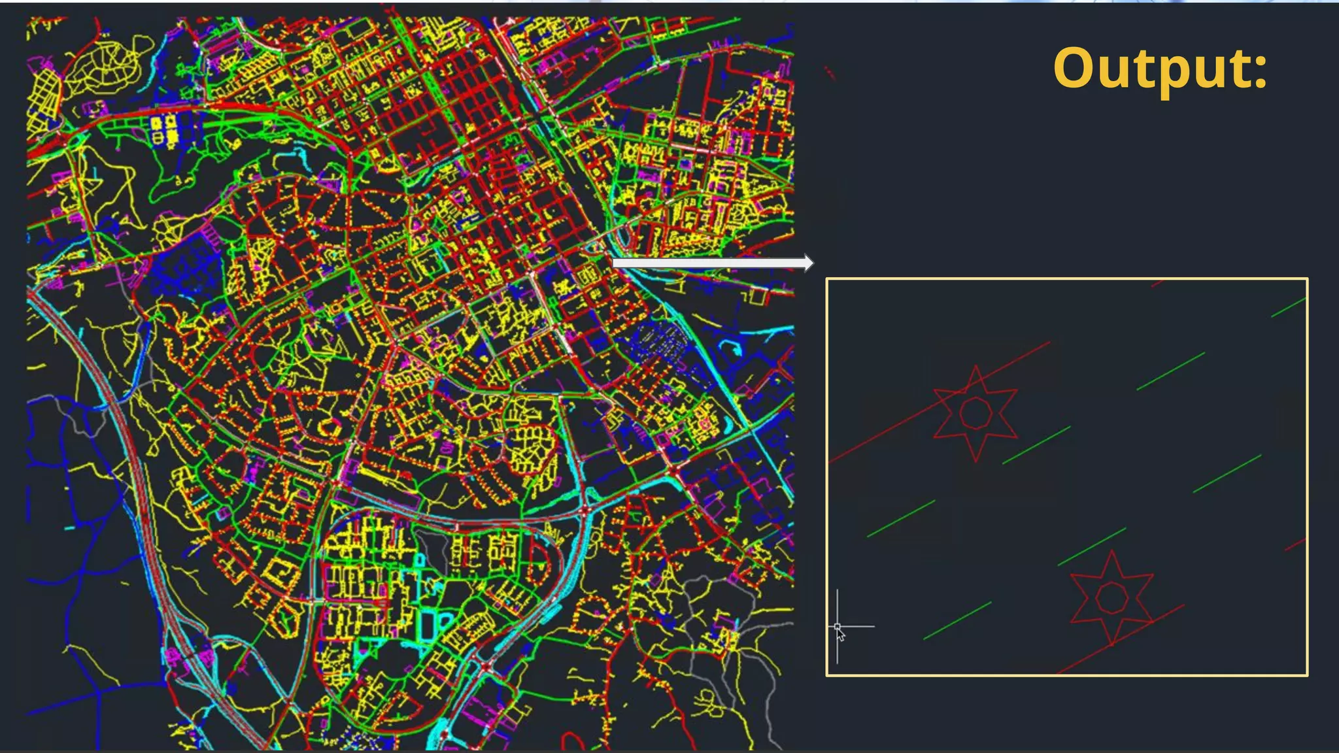The image size is (1339, 753).
Task: Click the crosshair cursor pickbox
Action: [838, 626]
